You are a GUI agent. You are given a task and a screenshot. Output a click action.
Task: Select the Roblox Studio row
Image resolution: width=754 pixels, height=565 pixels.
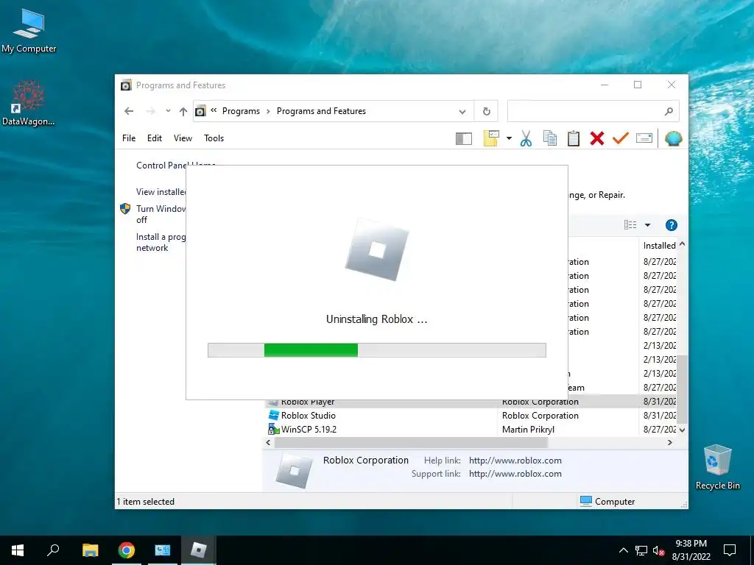pos(471,416)
